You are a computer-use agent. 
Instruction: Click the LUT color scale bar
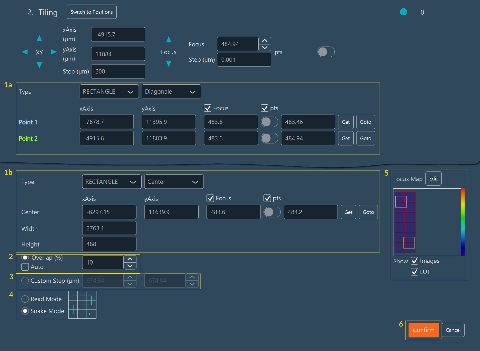(463, 222)
